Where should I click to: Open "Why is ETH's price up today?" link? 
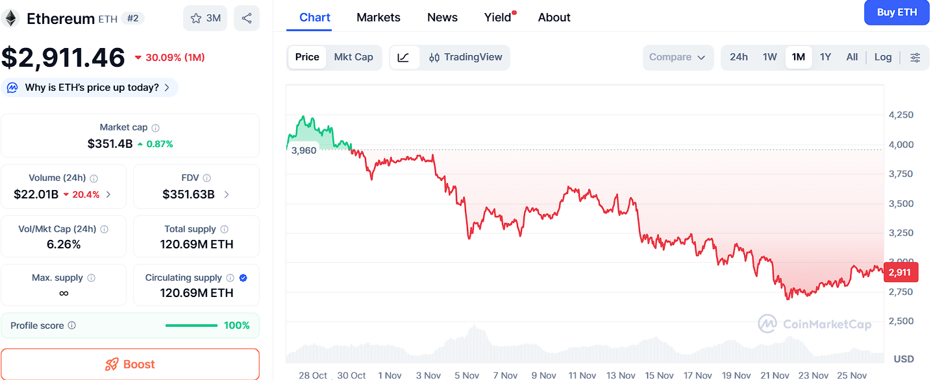[92, 88]
